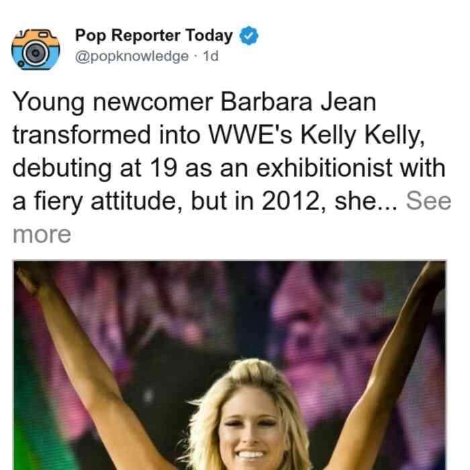Open the Pop Reporter Today profile name
Screen dimensions: 470x470
(x=154, y=36)
